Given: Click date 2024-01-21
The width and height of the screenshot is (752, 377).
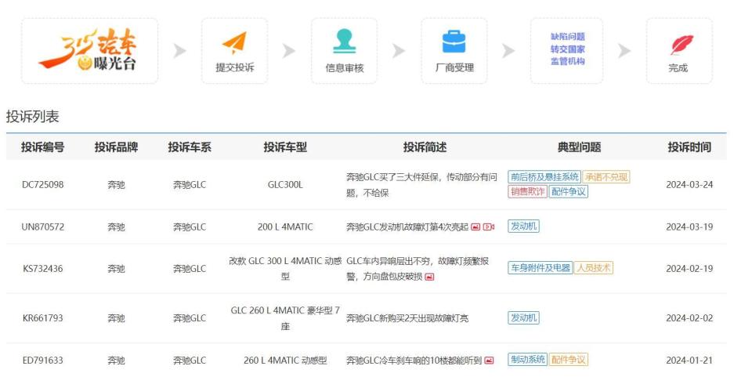Looking at the screenshot, I should pos(689,361).
